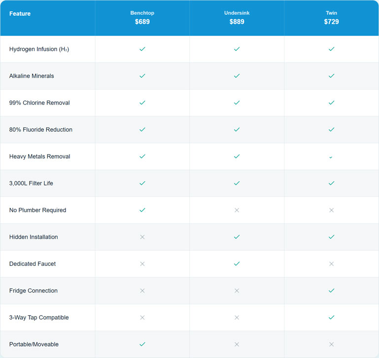Click Twin checkmark for Fridge Connection
Screen dimensions: 379x358
[331, 291]
